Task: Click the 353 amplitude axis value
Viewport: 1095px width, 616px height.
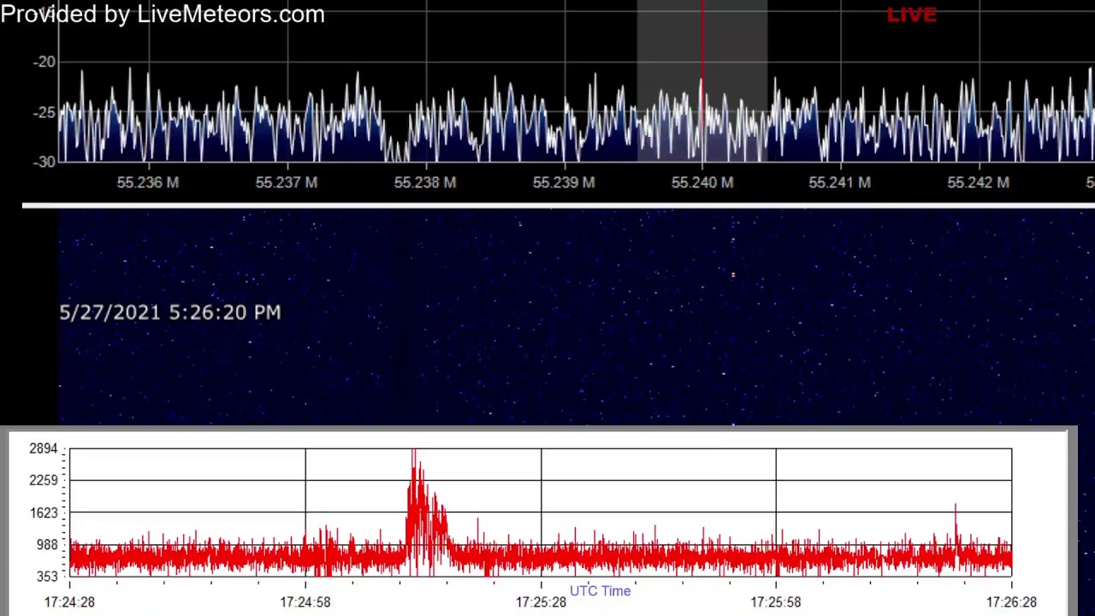Action: coord(46,577)
